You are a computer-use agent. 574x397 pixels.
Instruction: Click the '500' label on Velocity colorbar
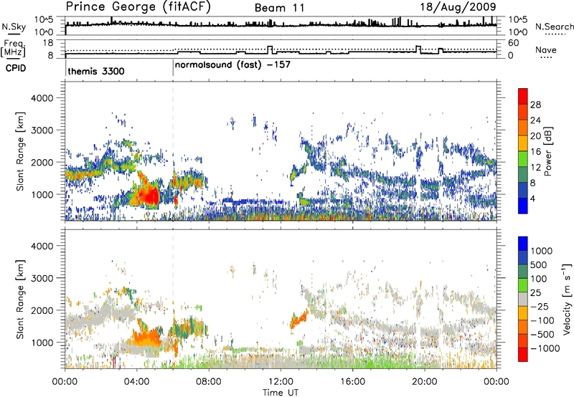[539, 264]
